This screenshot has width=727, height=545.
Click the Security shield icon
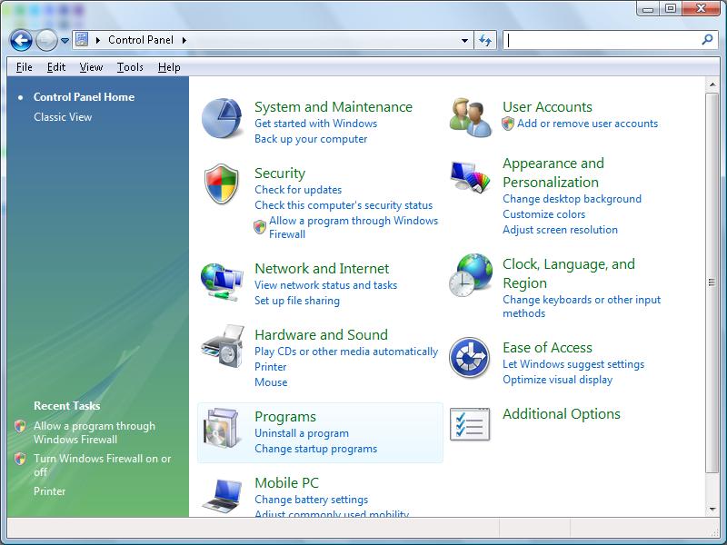click(x=222, y=183)
